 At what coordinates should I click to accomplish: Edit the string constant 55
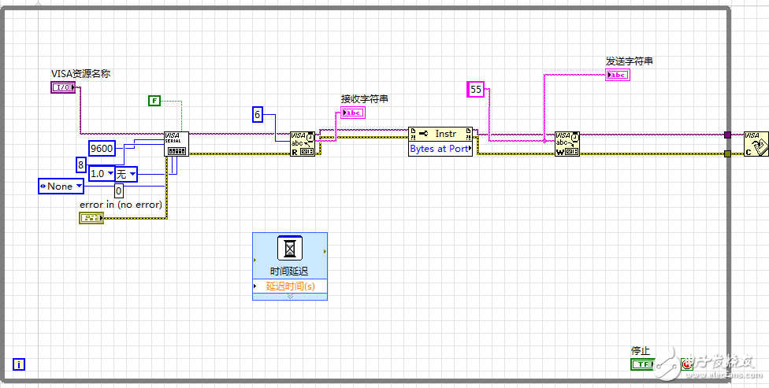tap(476, 89)
